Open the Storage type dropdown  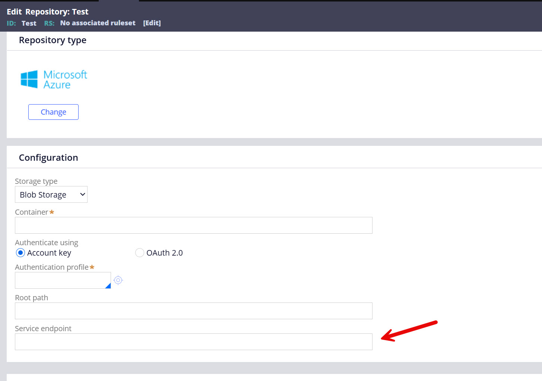[51, 195]
